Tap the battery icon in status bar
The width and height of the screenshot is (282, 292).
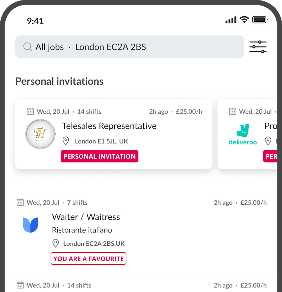tap(259, 20)
